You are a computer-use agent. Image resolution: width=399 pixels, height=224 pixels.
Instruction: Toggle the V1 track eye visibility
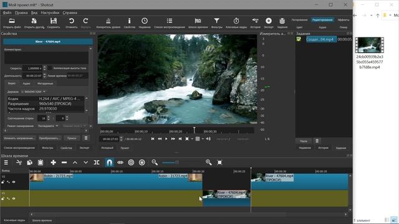point(14,198)
